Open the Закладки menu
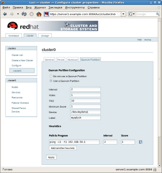Image resolution: width=162 pixels, height=173 pixels. 55,7
